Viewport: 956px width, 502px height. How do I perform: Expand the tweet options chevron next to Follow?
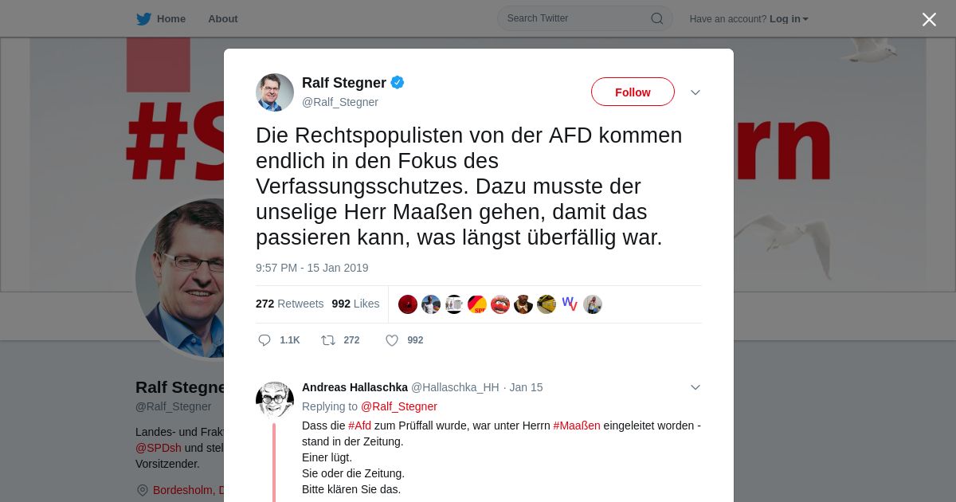pos(695,92)
